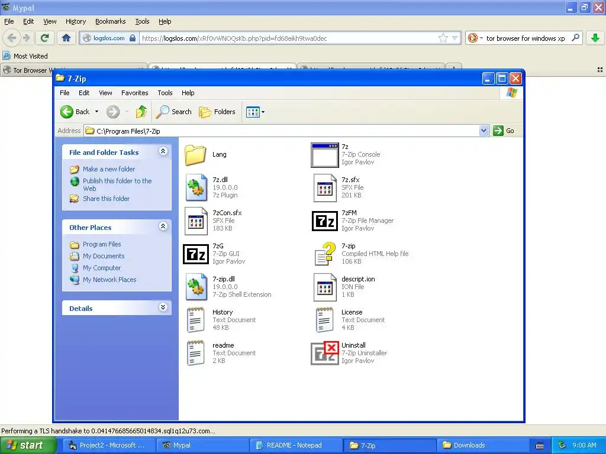
Task: Select the 7-zip.dll shell extension icon
Action: coord(196,287)
